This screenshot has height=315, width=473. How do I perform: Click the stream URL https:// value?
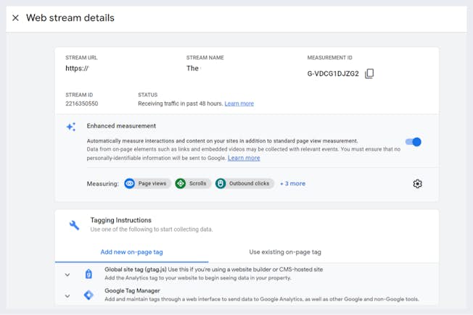point(77,68)
